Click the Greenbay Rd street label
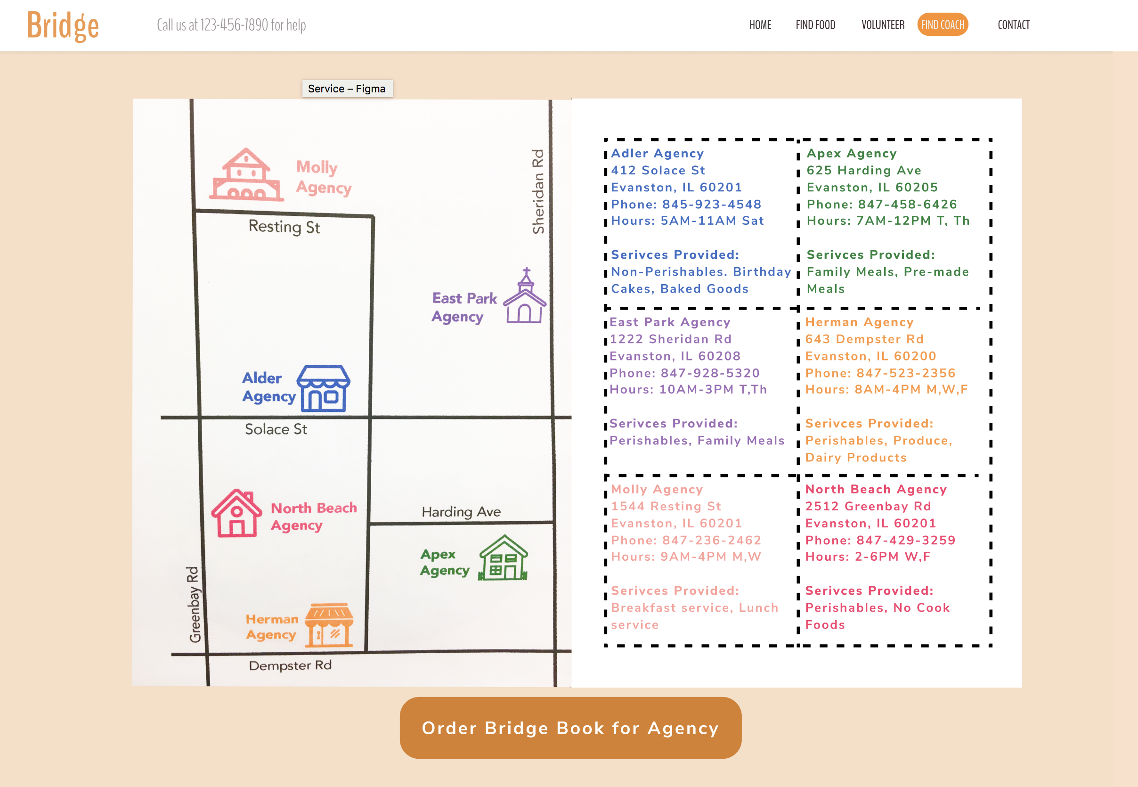Screen dimensions: 1138x787 (193, 605)
